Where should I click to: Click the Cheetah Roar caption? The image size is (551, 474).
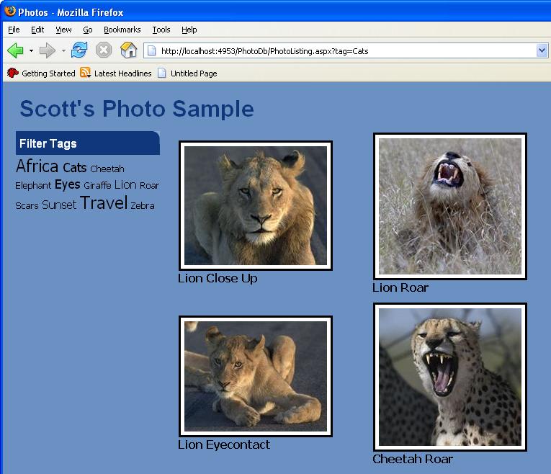coord(413,459)
